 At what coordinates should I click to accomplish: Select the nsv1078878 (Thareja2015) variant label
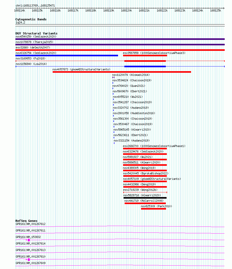coord(34,42)
